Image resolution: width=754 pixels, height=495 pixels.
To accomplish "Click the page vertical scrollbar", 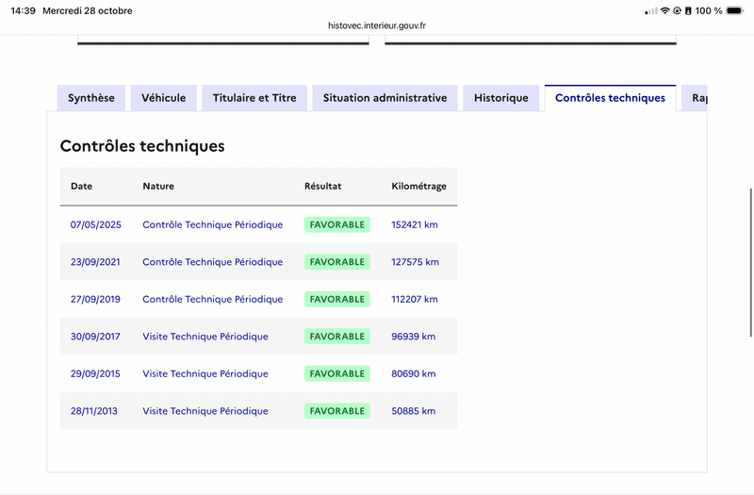I will [x=751, y=263].
